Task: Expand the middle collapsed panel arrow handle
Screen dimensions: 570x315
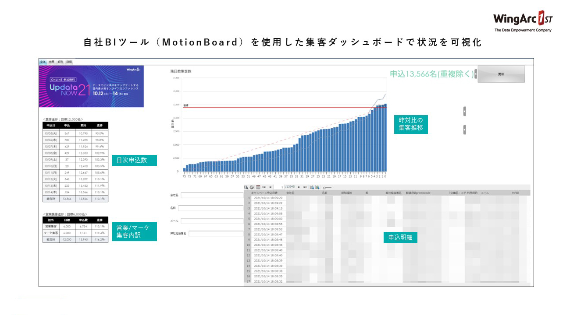Action: 464,112
